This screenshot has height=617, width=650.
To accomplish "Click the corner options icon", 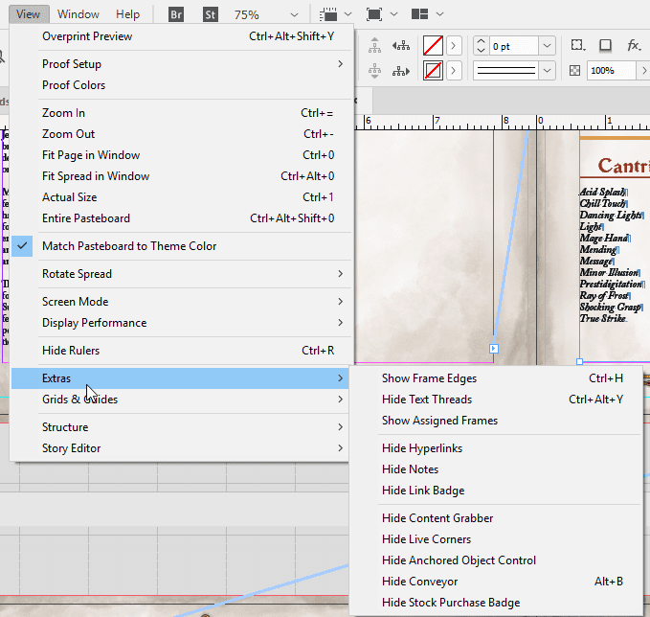I will pyautogui.click(x=578, y=45).
